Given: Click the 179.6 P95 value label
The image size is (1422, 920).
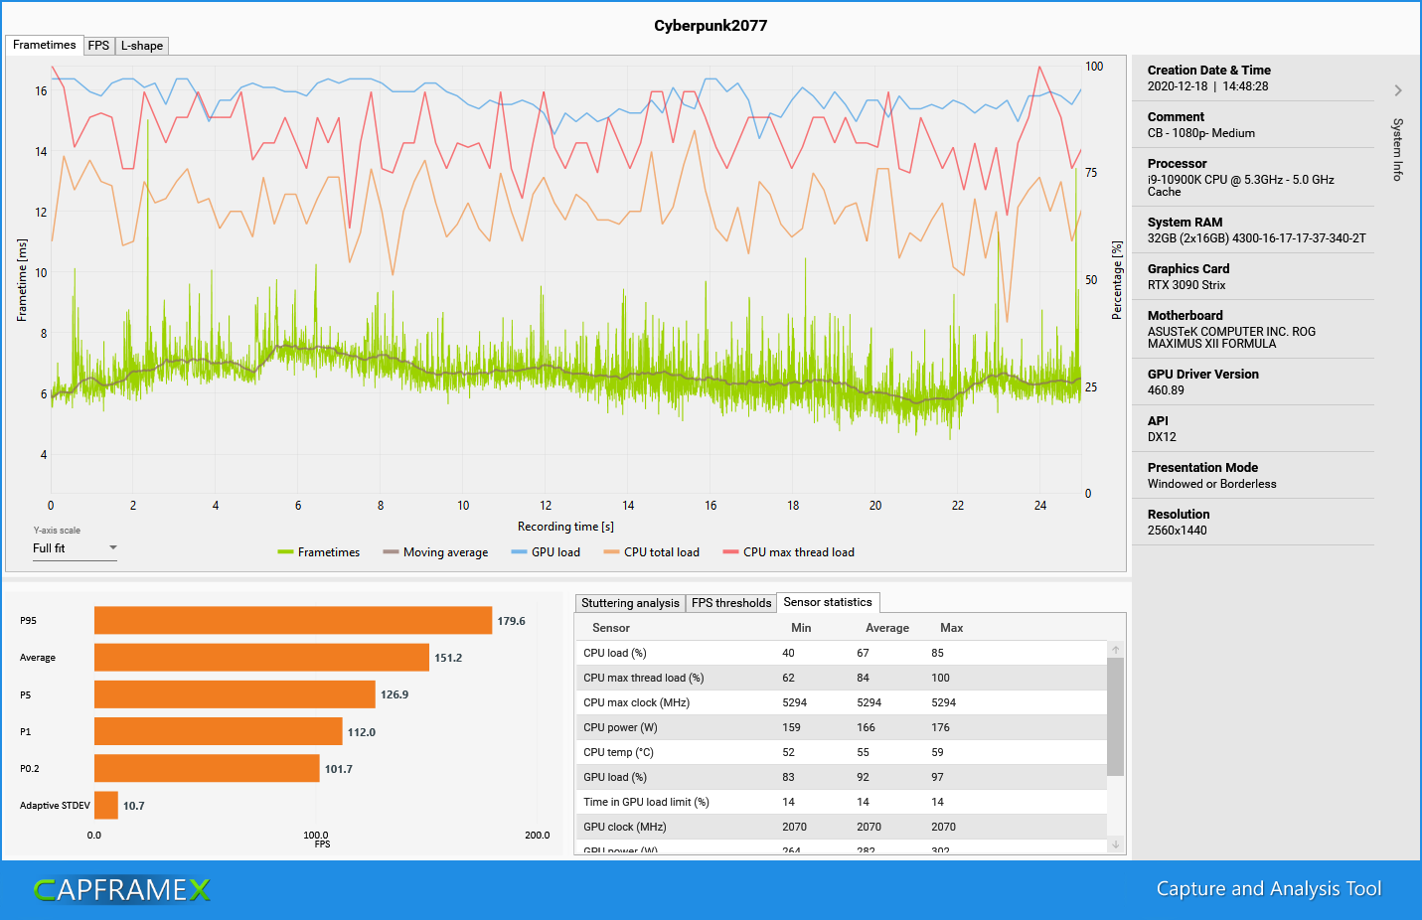Looking at the screenshot, I should (x=512, y=621).
